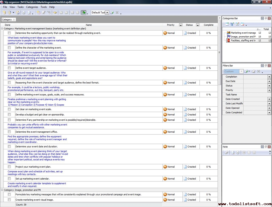Click the Name column header
Viewport: 272px width, 207px height.
click(x=89, y=25)
